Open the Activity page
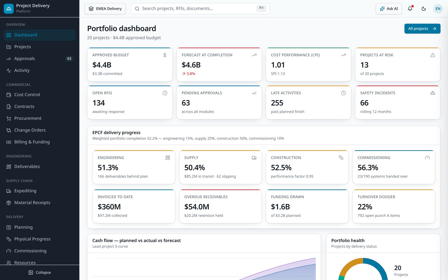Screen dimensions: 448x280 point(39,70)
